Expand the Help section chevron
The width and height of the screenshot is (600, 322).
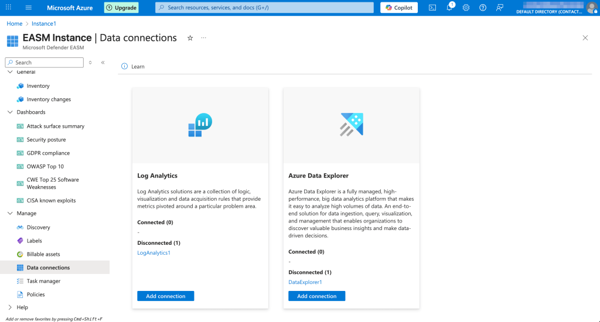pos(10,307)
